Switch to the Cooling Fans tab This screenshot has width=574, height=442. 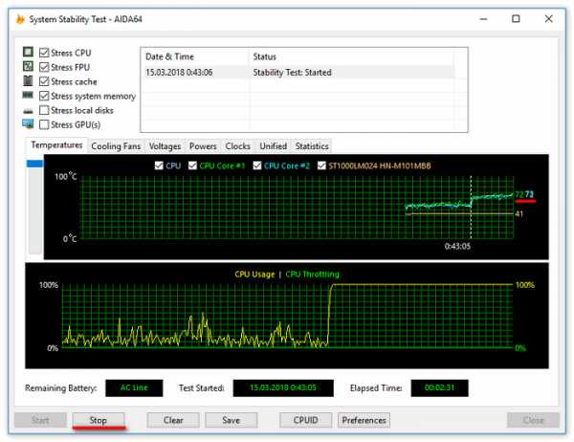pyautogui.click(x=116, y=146)
